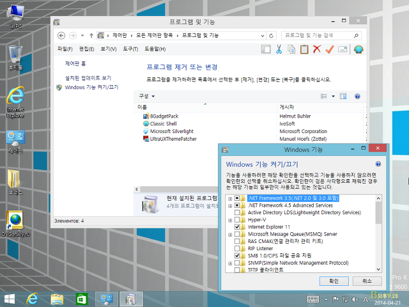Uncheck SMB 1.0/CIFS file sharing support
Screen dimensions: 409x307
(x=237, y=256)
